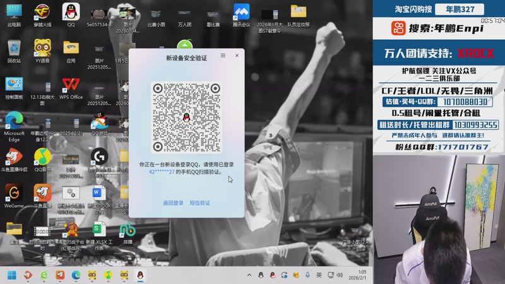Select the 5e057534 image file
The height and width of the screenshot is (284, 505).
[99, 18]
